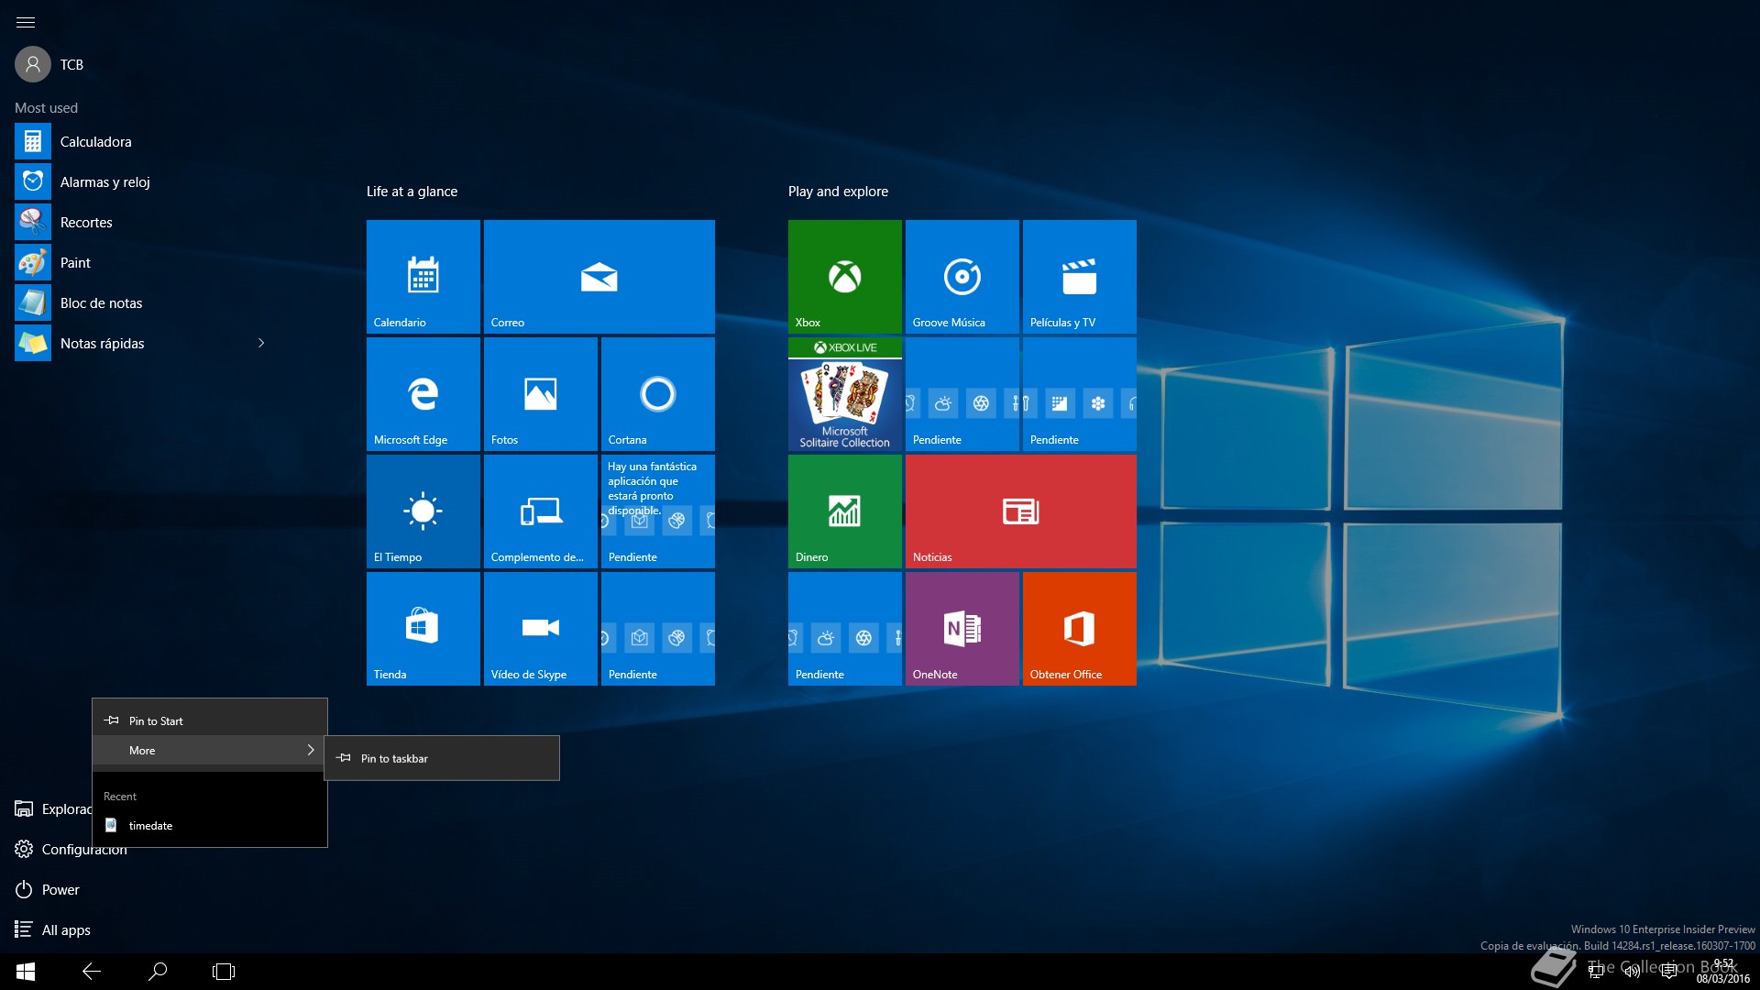Open the Dinero tile
The image size is (1760, 990).
(845, 511)
